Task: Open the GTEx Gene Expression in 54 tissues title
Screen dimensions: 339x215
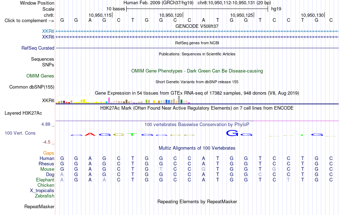Action: [197, 93]
